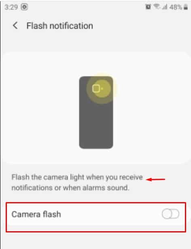The width and height of the screenshot is (191, 249).
Task: Tap the Wi-Fi icon in status bar
Action: (157, 6)
